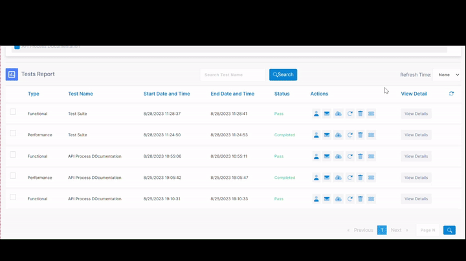Click the email icon for the 11:24:50 Performance test
The height and width of the screenshot is (261, 466).
327,135
